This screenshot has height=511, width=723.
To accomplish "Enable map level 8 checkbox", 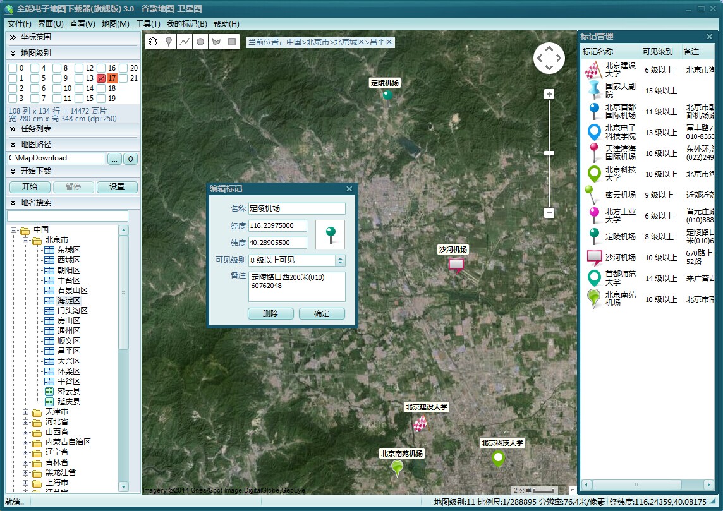I will pyautogui.click(x=57, y=68).
